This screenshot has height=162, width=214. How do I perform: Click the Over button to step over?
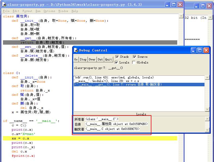[x=92, y=59]
